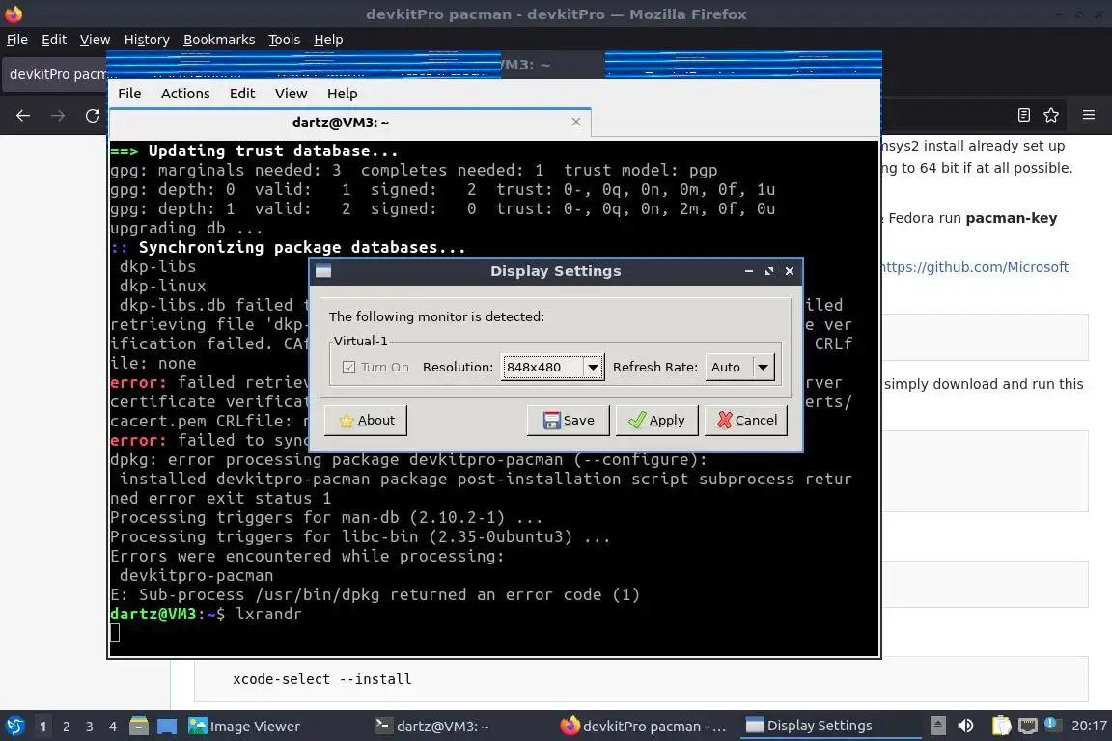Open the clipboard manager tray icon
1112x741 pixels.
(x=1001, y=726)
